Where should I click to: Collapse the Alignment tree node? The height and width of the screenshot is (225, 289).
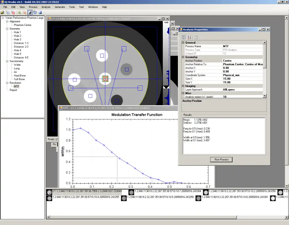click(7, 21)
